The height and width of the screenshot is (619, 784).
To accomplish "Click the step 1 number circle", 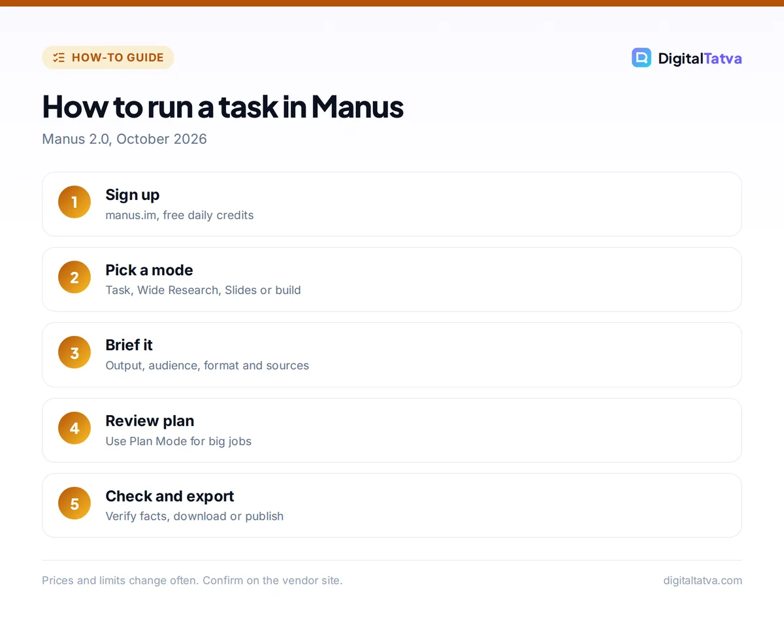I will (74, 202).
